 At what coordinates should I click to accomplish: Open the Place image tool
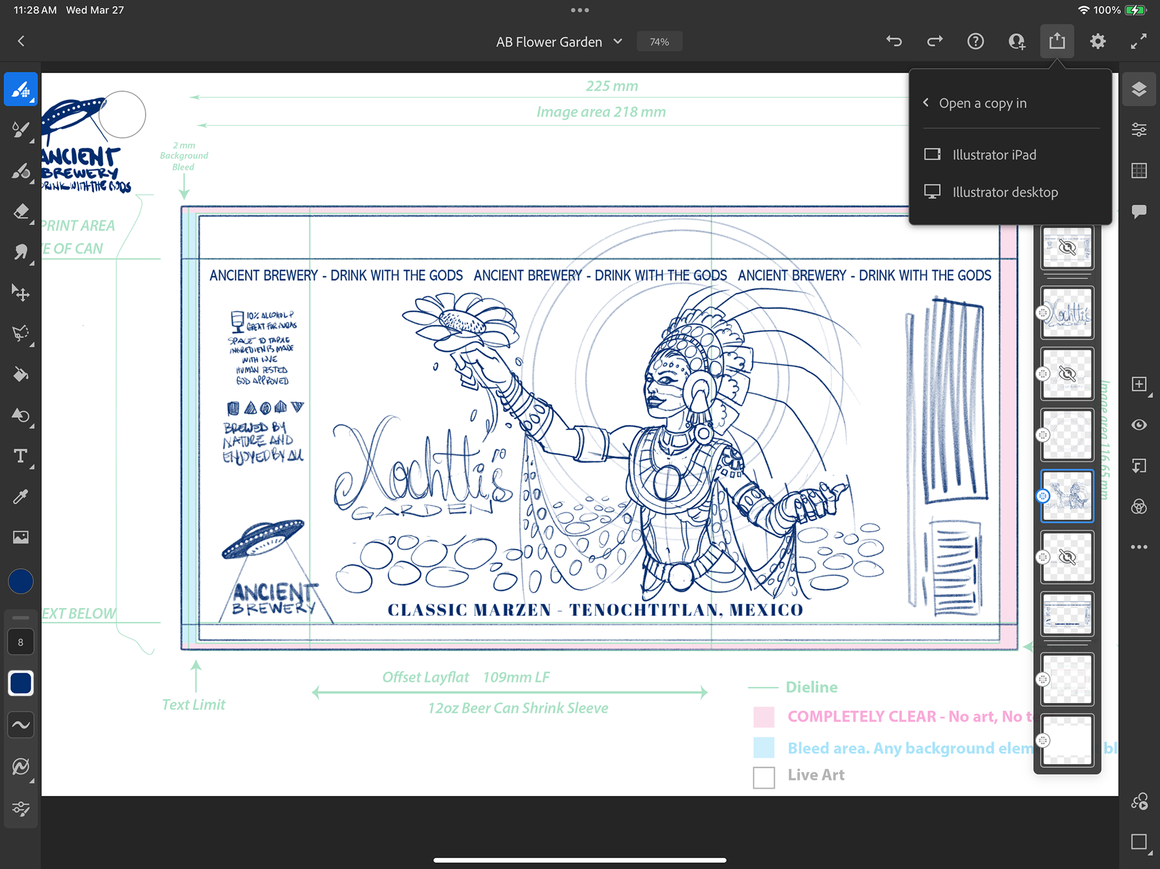[21, 537]
